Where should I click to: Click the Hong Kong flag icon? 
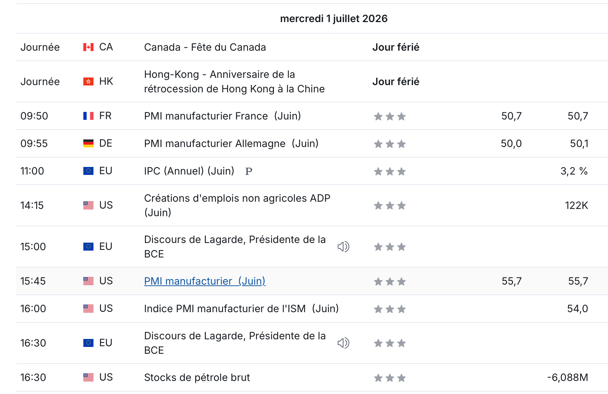tap(88, 81)
